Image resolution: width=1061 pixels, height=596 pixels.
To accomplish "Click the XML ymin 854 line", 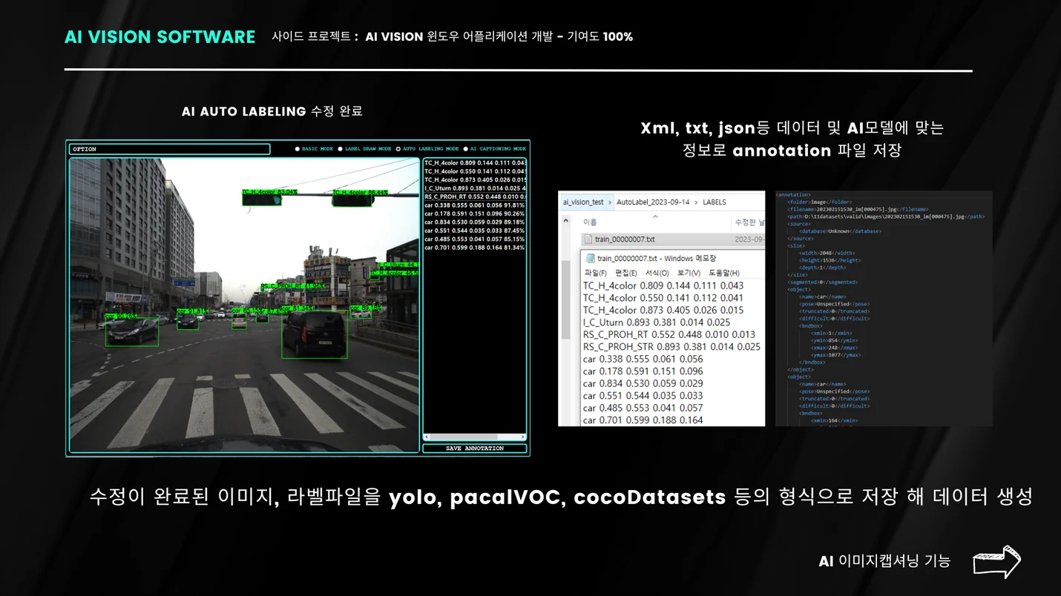I will coord(834,340).
